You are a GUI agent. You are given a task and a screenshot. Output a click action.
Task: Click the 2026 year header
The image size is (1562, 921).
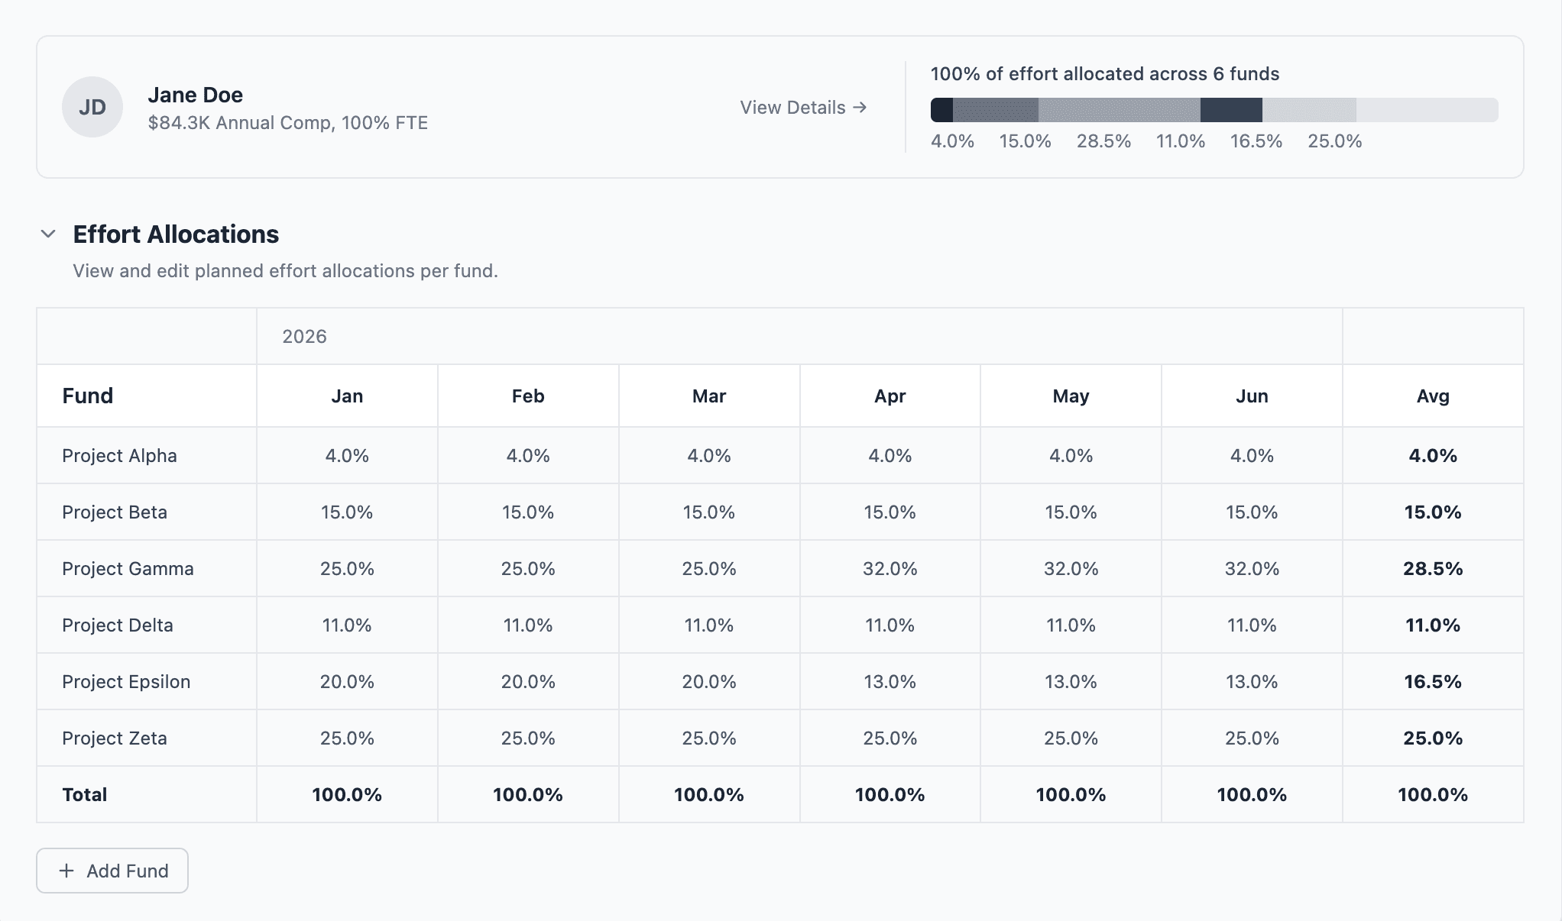303,336
